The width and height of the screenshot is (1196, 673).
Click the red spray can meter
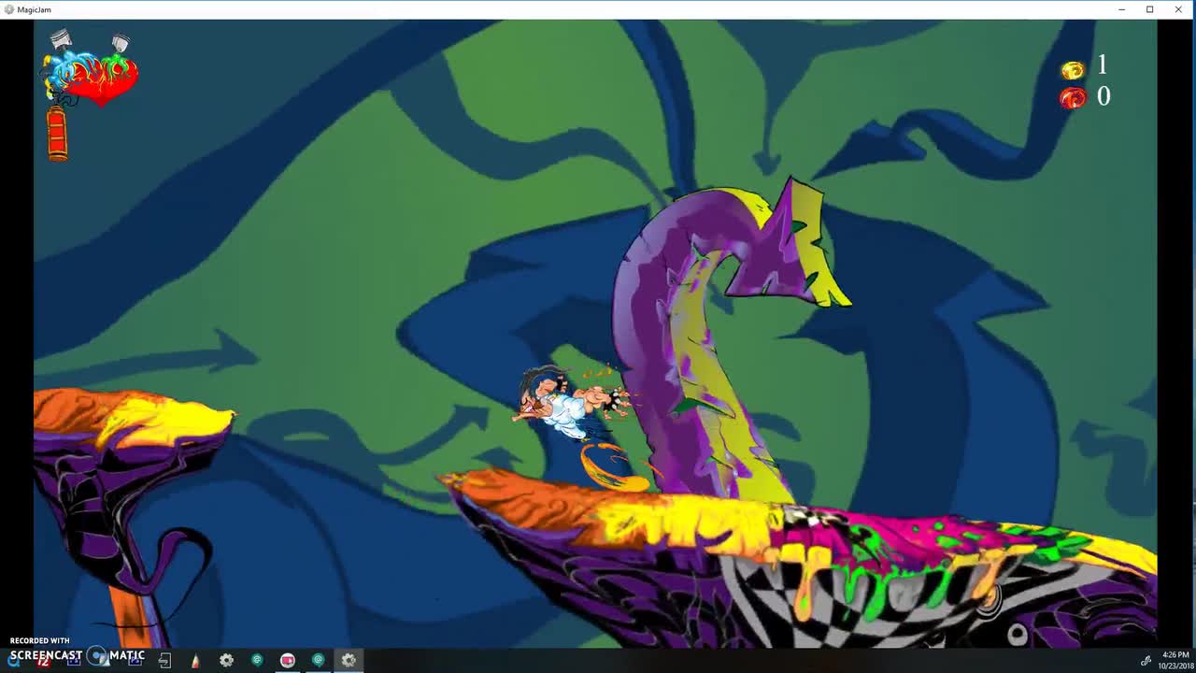tap(57, 134)
